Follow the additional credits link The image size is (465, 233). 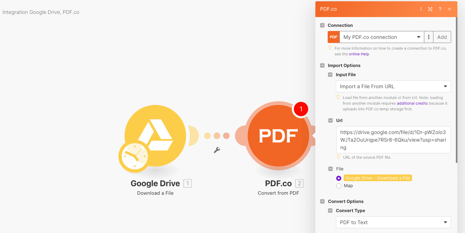412,103
